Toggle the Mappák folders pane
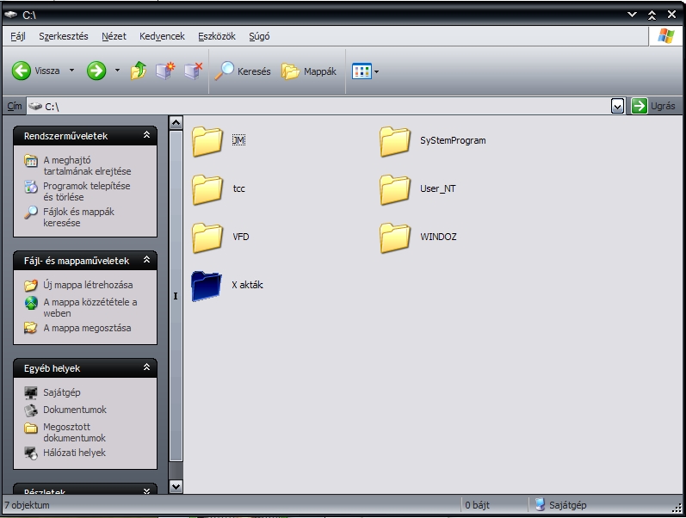The height and width of the screenshot is (518, 686). 309,71
